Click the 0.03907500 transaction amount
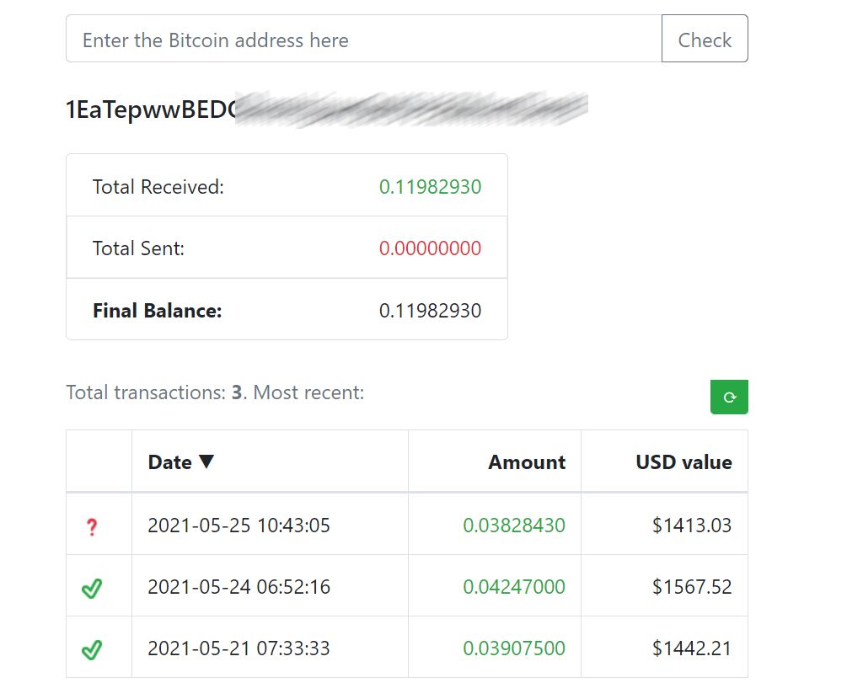Screen dimensions: 847x699 click(514, 648)
